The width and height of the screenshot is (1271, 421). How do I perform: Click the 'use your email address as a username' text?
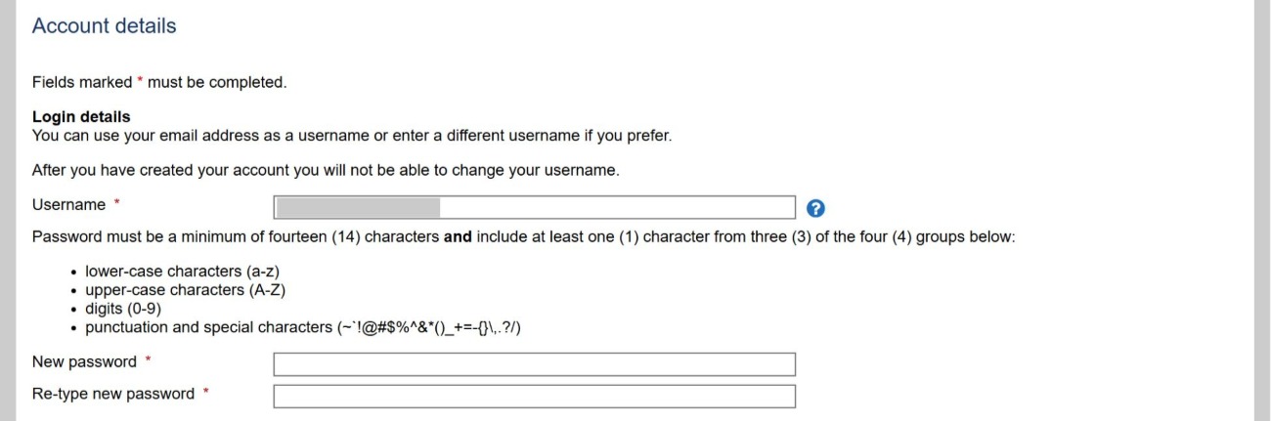tap(351, 136)
